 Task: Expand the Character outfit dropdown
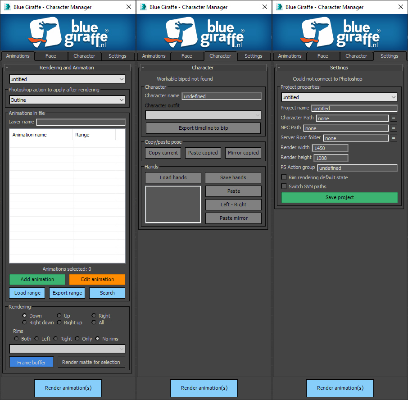203,115
